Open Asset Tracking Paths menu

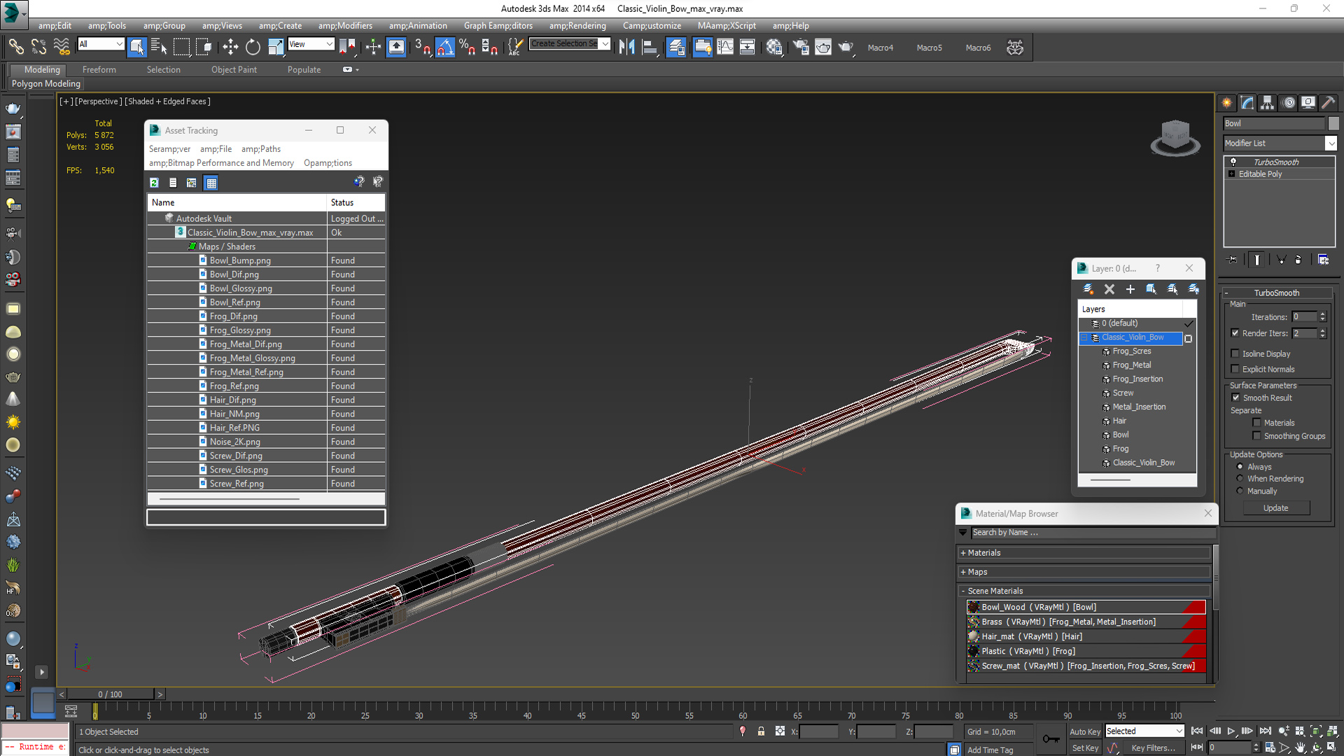coord(261,149)
